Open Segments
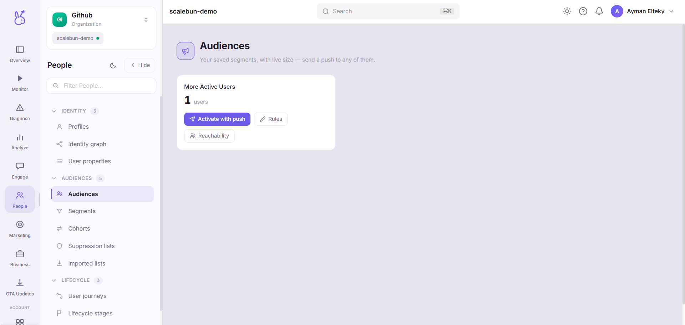Image resolution: width=685 pixels, height=325 pixels. pos(102,211)
